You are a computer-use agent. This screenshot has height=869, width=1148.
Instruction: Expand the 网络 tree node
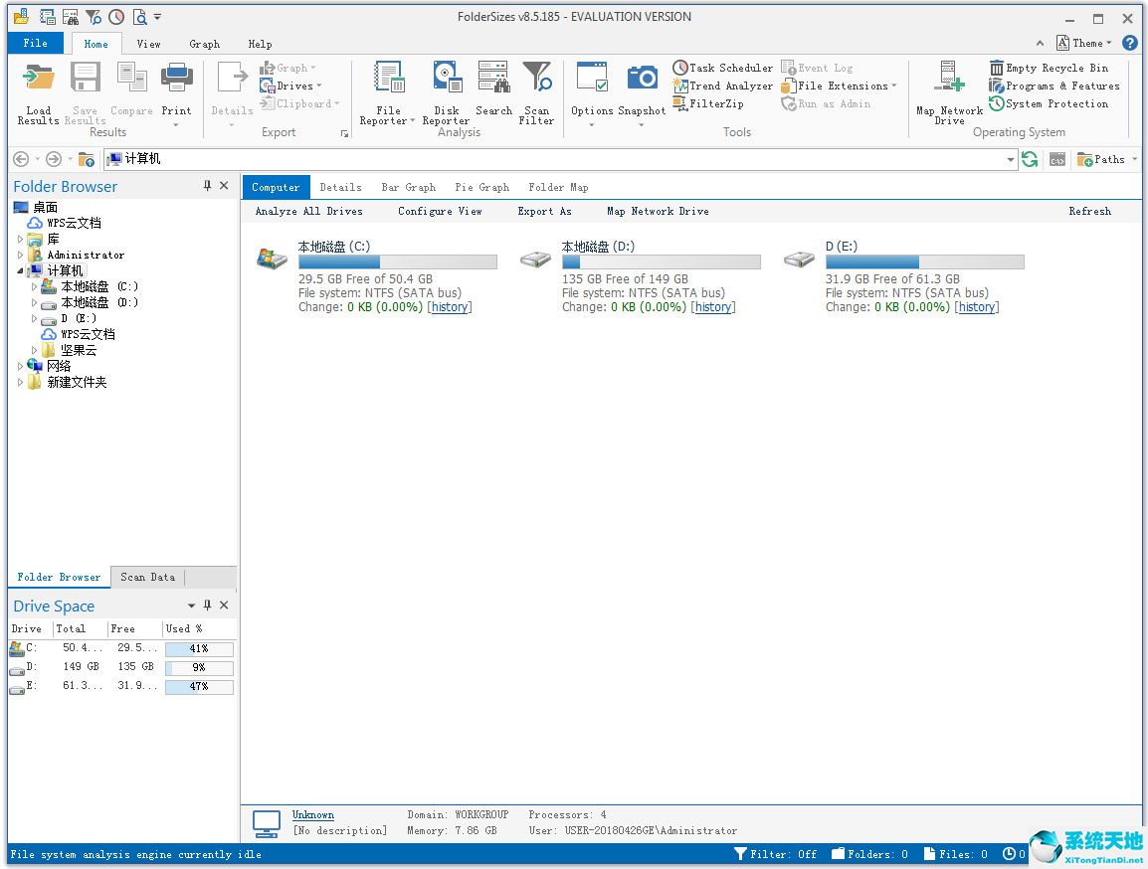[20, 366]
